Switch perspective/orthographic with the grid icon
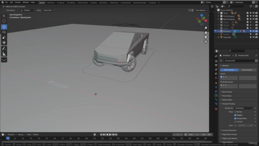Screen dimensions: 259x146 coord(206,42)
